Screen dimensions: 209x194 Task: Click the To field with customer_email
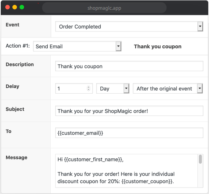pyautogui.click(x=129, y=133)
